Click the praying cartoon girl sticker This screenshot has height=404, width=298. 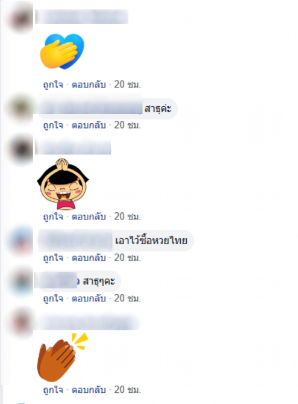(x=63, y=184)
